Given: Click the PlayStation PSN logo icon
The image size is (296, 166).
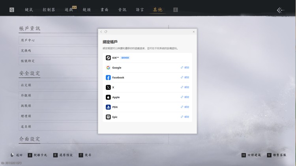Looking at the screenshot, I should (108, 107).
